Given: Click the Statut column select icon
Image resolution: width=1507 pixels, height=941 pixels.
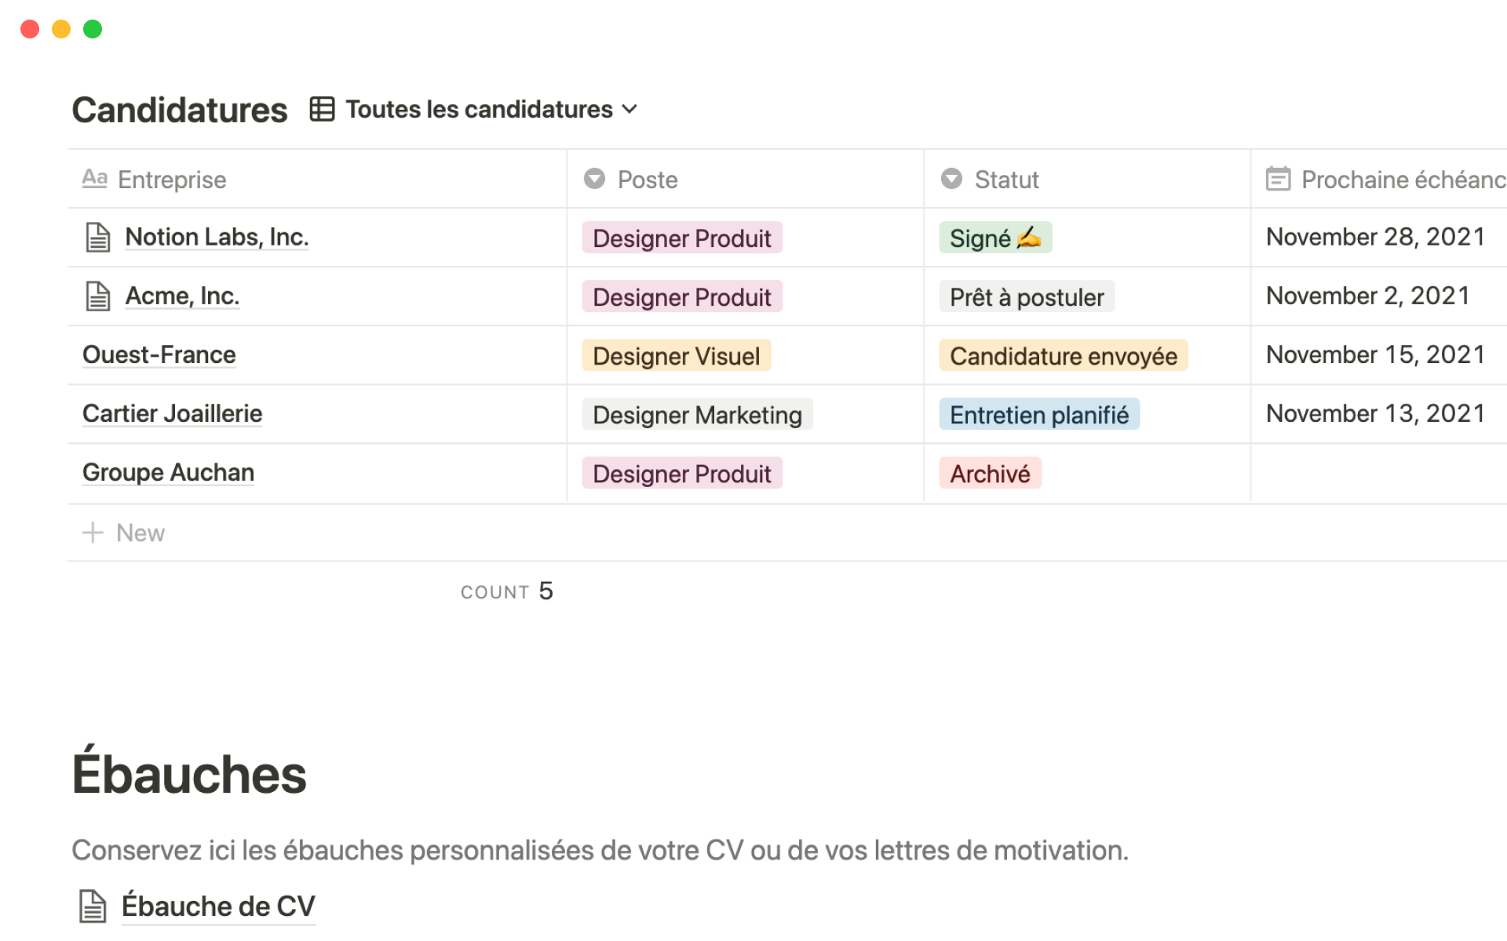Looking at the screenshot, I should pyautogui.click(x=951, y=179).
